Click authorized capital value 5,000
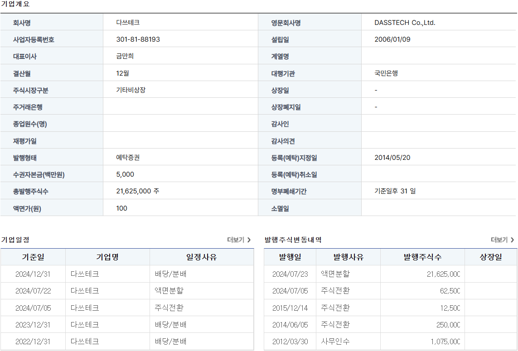 point(125,174)
